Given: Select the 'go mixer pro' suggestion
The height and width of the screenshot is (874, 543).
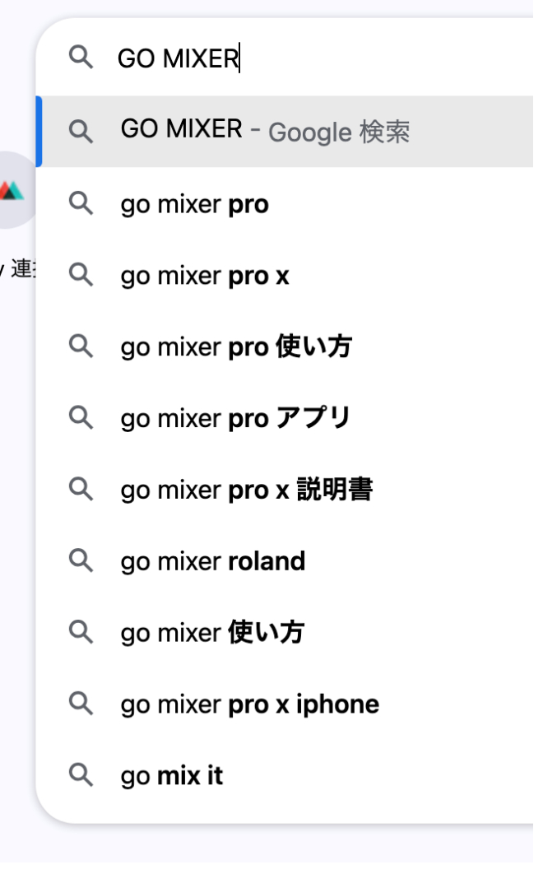Looking at the screenshot, I should tap(193, 203).
